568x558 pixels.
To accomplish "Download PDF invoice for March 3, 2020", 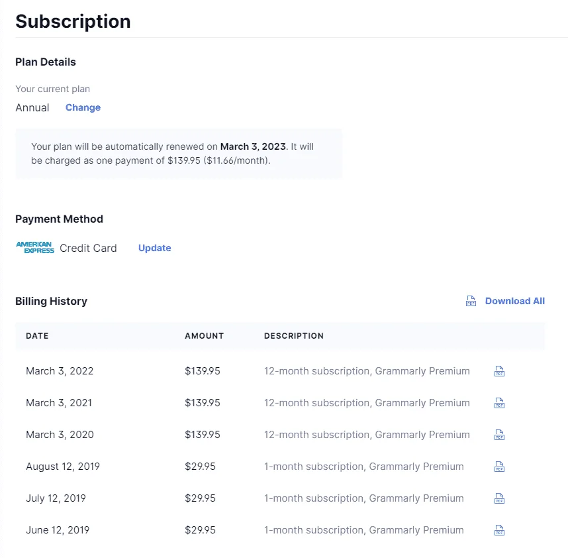I will 499,434.
